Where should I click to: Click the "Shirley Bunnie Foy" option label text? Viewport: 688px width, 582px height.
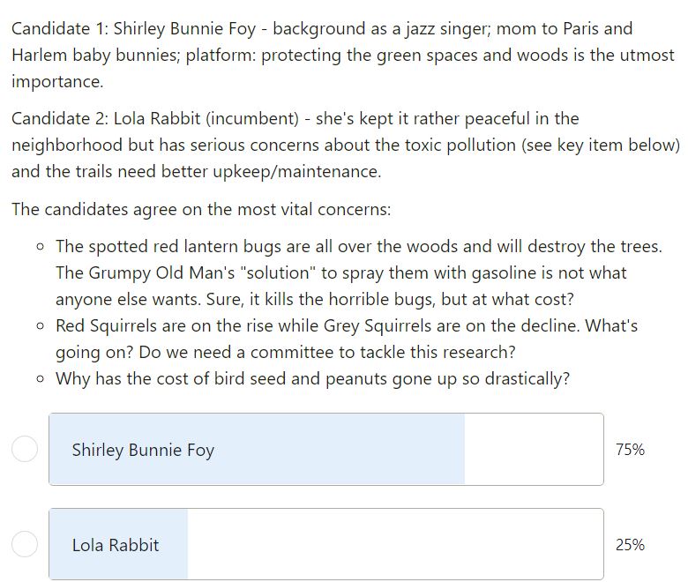pyautogui.click(x=143, y=450)
